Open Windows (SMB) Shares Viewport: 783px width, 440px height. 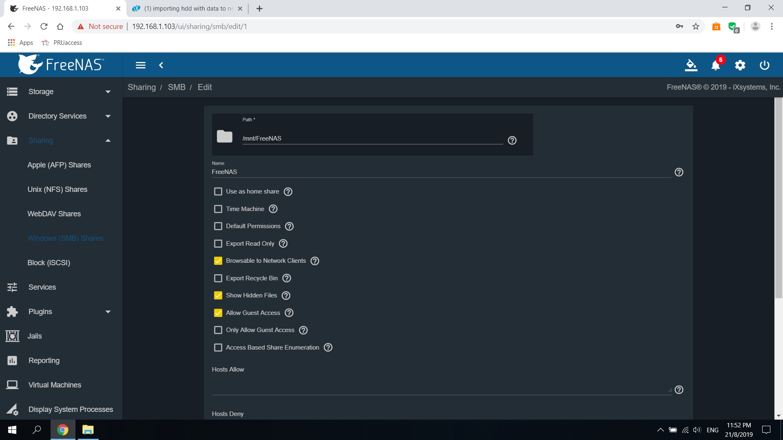65,238
